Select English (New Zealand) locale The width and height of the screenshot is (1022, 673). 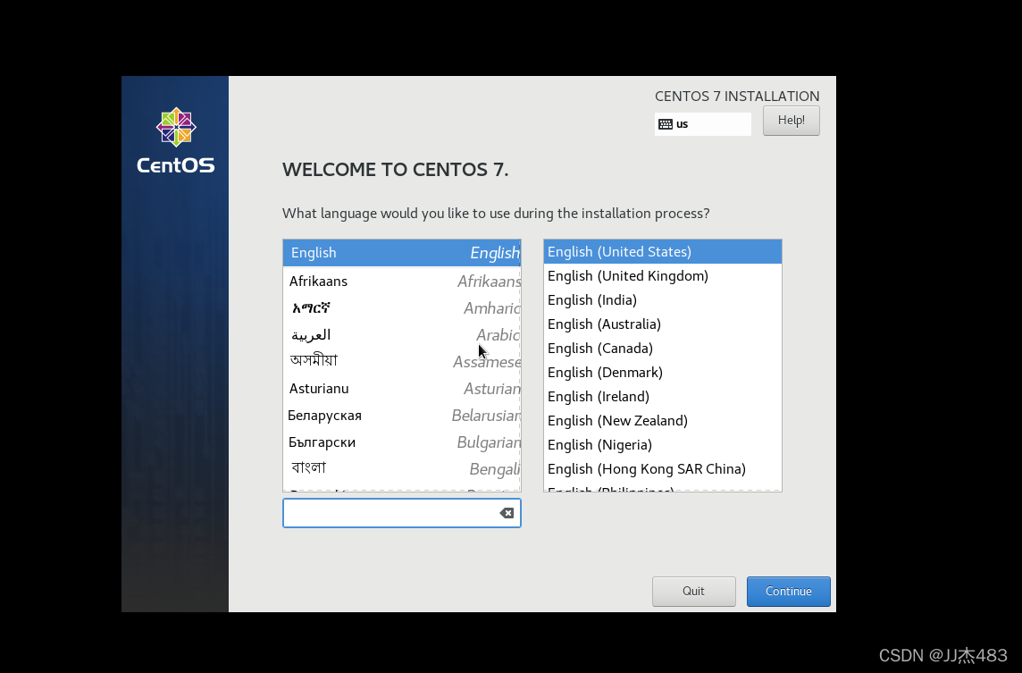(x=662, y=421)
